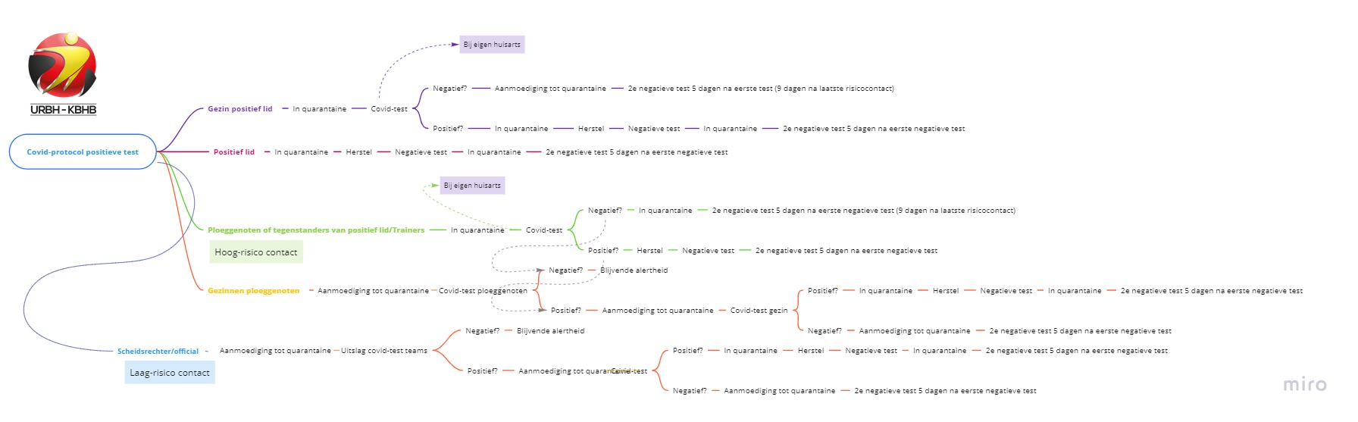Click the blue Laag-risico contact label box

170,373
